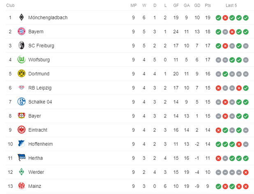Click the Bayern club logo
Image resolution: width=254 pixels, height=194 pixels.
pos(21,32)
